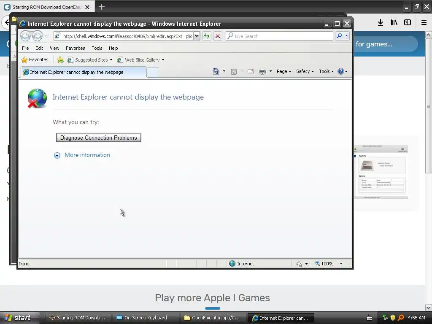Open the Edit menu
The height and width of the screenshot is (324, 432).
[x=39, y=48]
